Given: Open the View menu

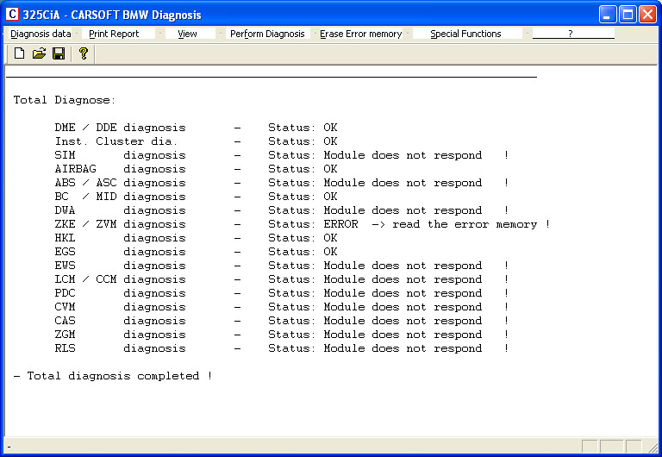Looking at the screenshot, I should [x=187, y=34].
